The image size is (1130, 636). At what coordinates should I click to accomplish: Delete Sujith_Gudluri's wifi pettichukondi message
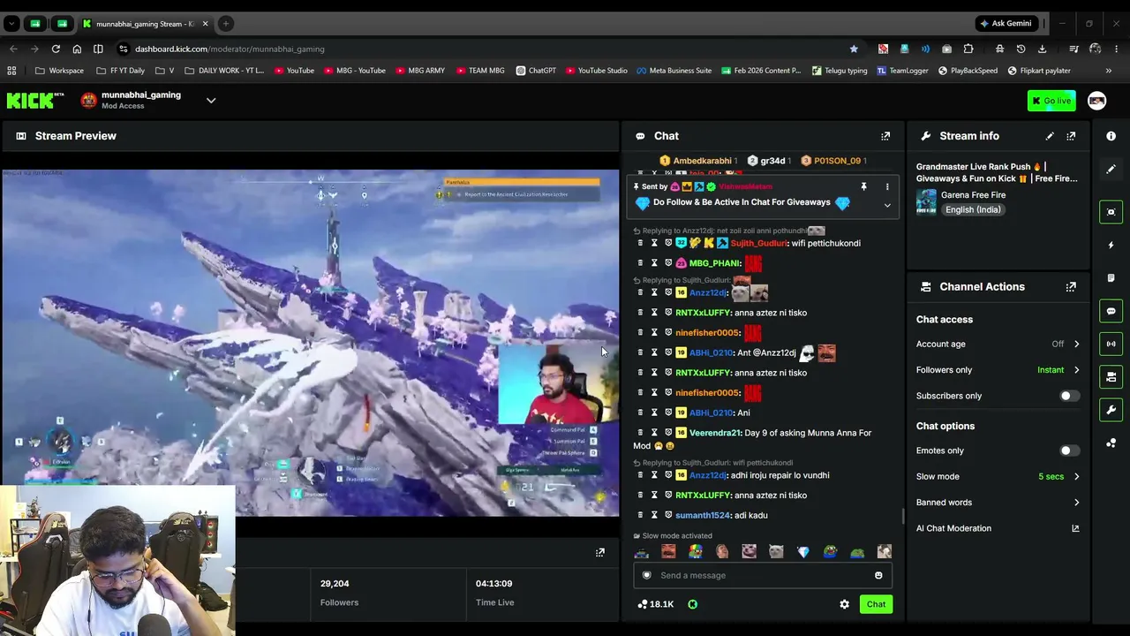point(641,243)
